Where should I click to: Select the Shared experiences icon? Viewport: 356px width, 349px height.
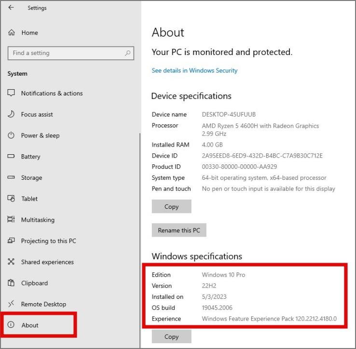(x=11, y=262)
